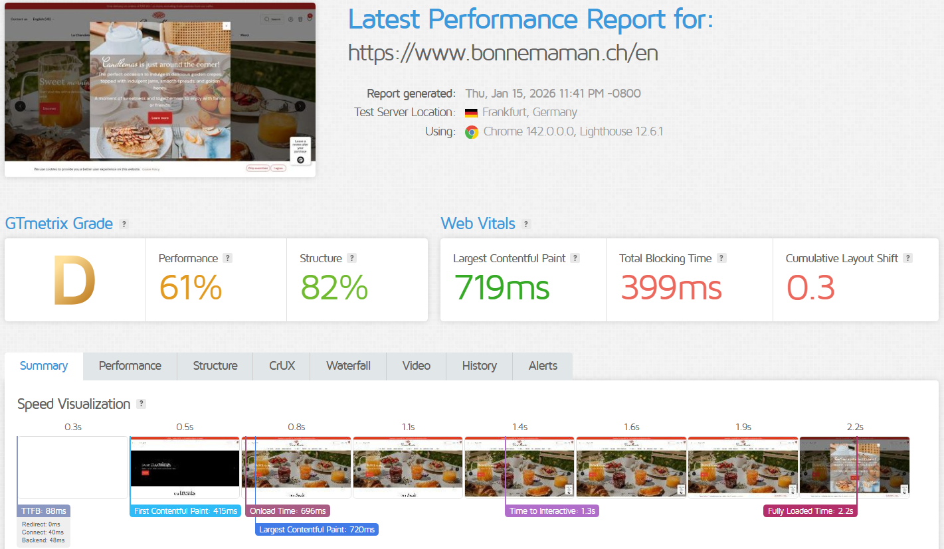Click the Speed Visualization heading
The image size is (944, 549).
(74, 404)
